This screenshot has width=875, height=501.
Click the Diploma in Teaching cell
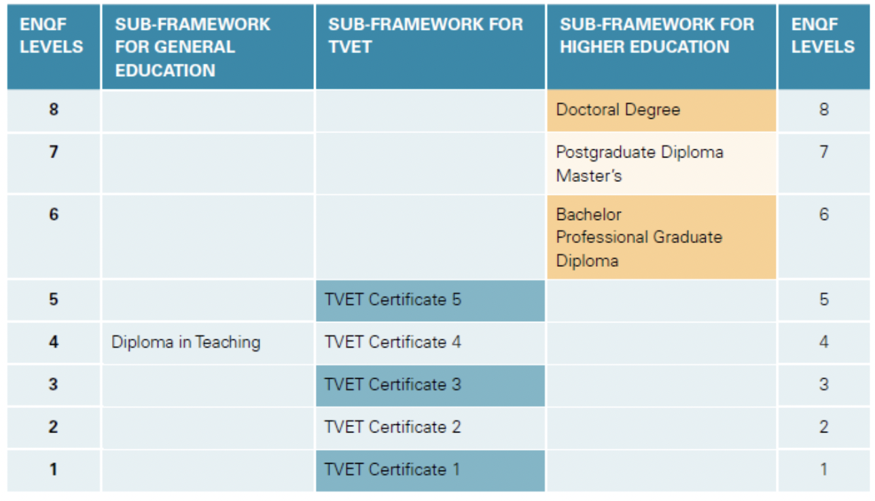(x=207, y=342)
